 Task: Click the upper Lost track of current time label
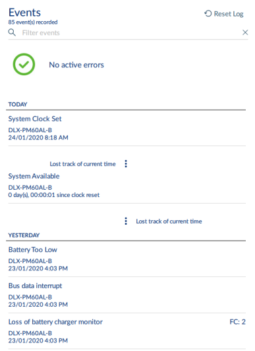click(x=82, y=164)
